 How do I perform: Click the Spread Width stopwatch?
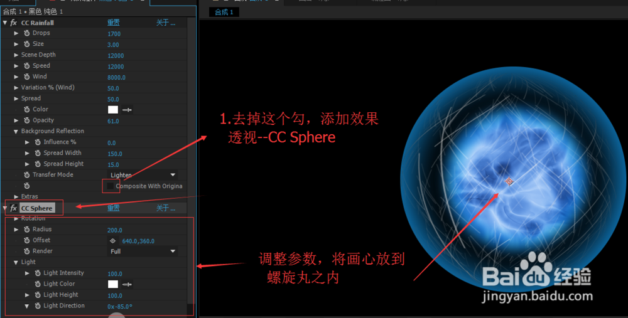pyautogui.click(x=38, y=153)
